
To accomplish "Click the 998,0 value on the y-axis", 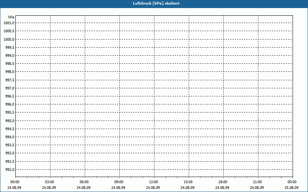I will click(10, 72).
